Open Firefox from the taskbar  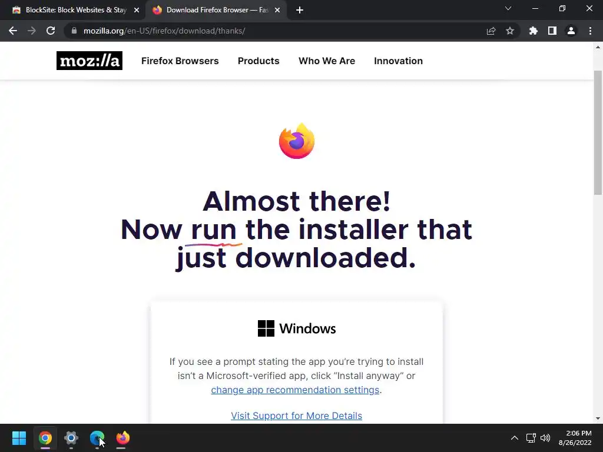tap(123, 438)
